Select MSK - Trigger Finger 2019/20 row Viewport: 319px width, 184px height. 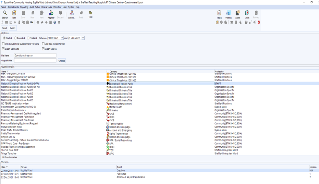(160, 80)
